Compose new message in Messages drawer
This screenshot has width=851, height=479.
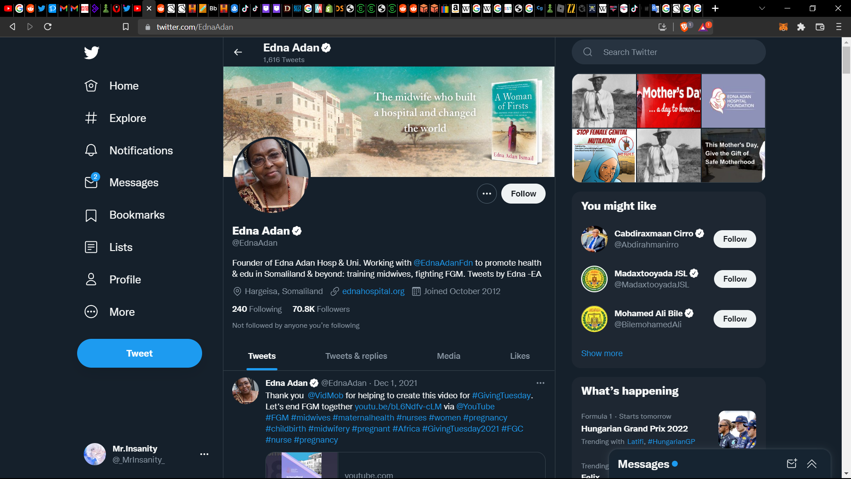792,463
